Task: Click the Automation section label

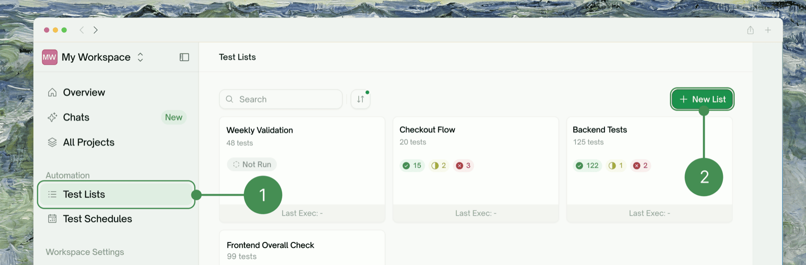Action: pyautogui.click(x=68, y=175)
